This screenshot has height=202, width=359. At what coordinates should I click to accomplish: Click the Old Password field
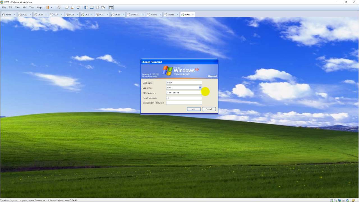pyautogui.click(x=184, y=93)
